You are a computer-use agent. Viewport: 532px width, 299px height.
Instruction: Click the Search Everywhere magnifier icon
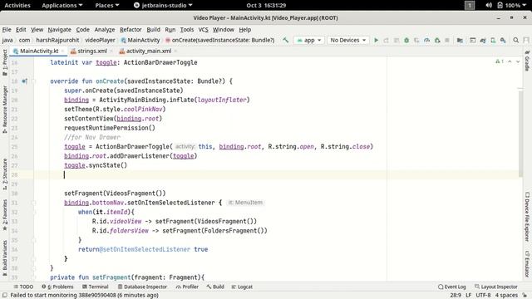point(515,40)
